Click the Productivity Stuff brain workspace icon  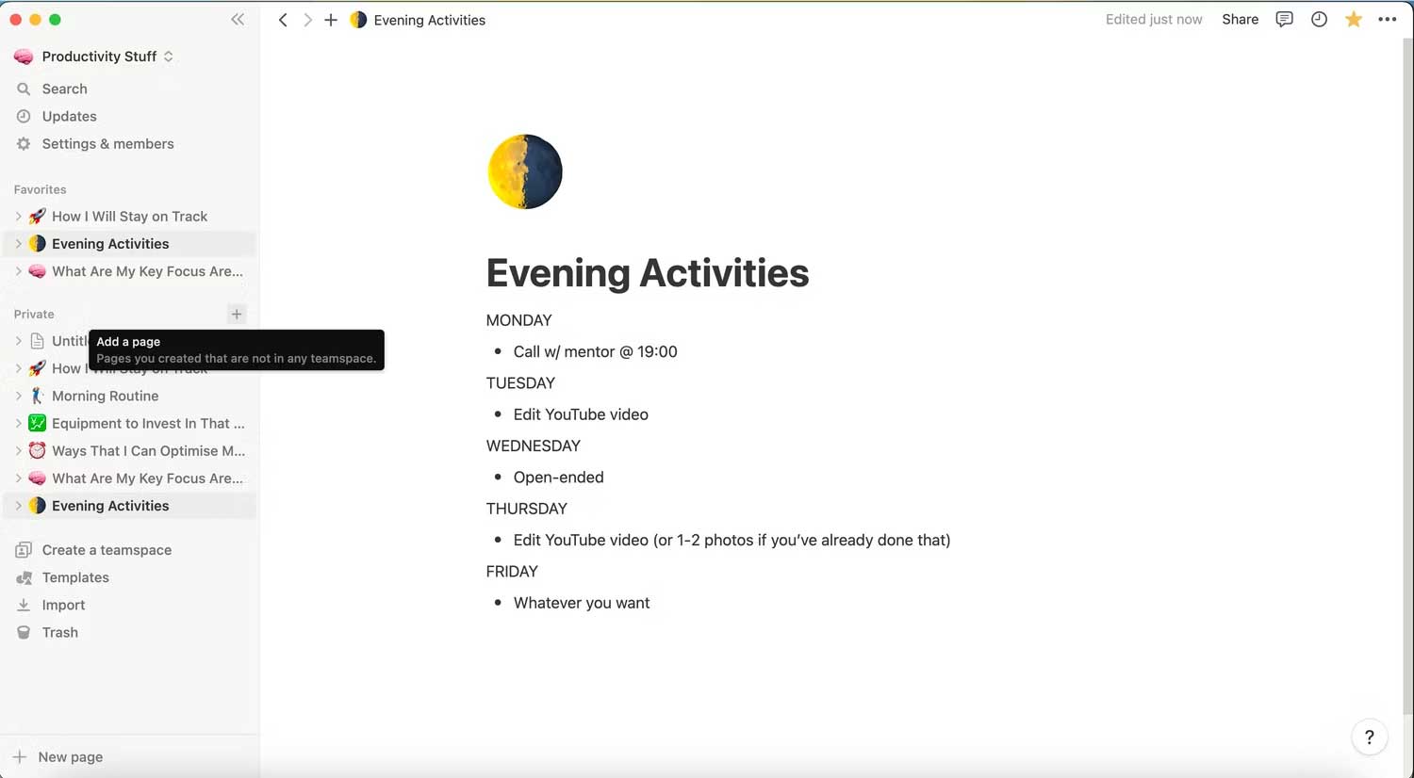24,57
